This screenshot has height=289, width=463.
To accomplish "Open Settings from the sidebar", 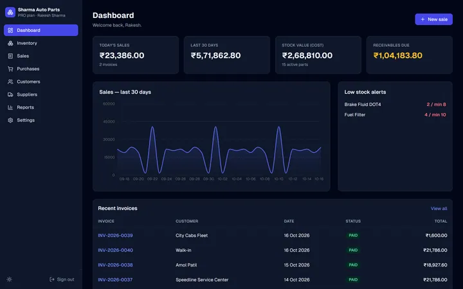I will click(41, 120).
